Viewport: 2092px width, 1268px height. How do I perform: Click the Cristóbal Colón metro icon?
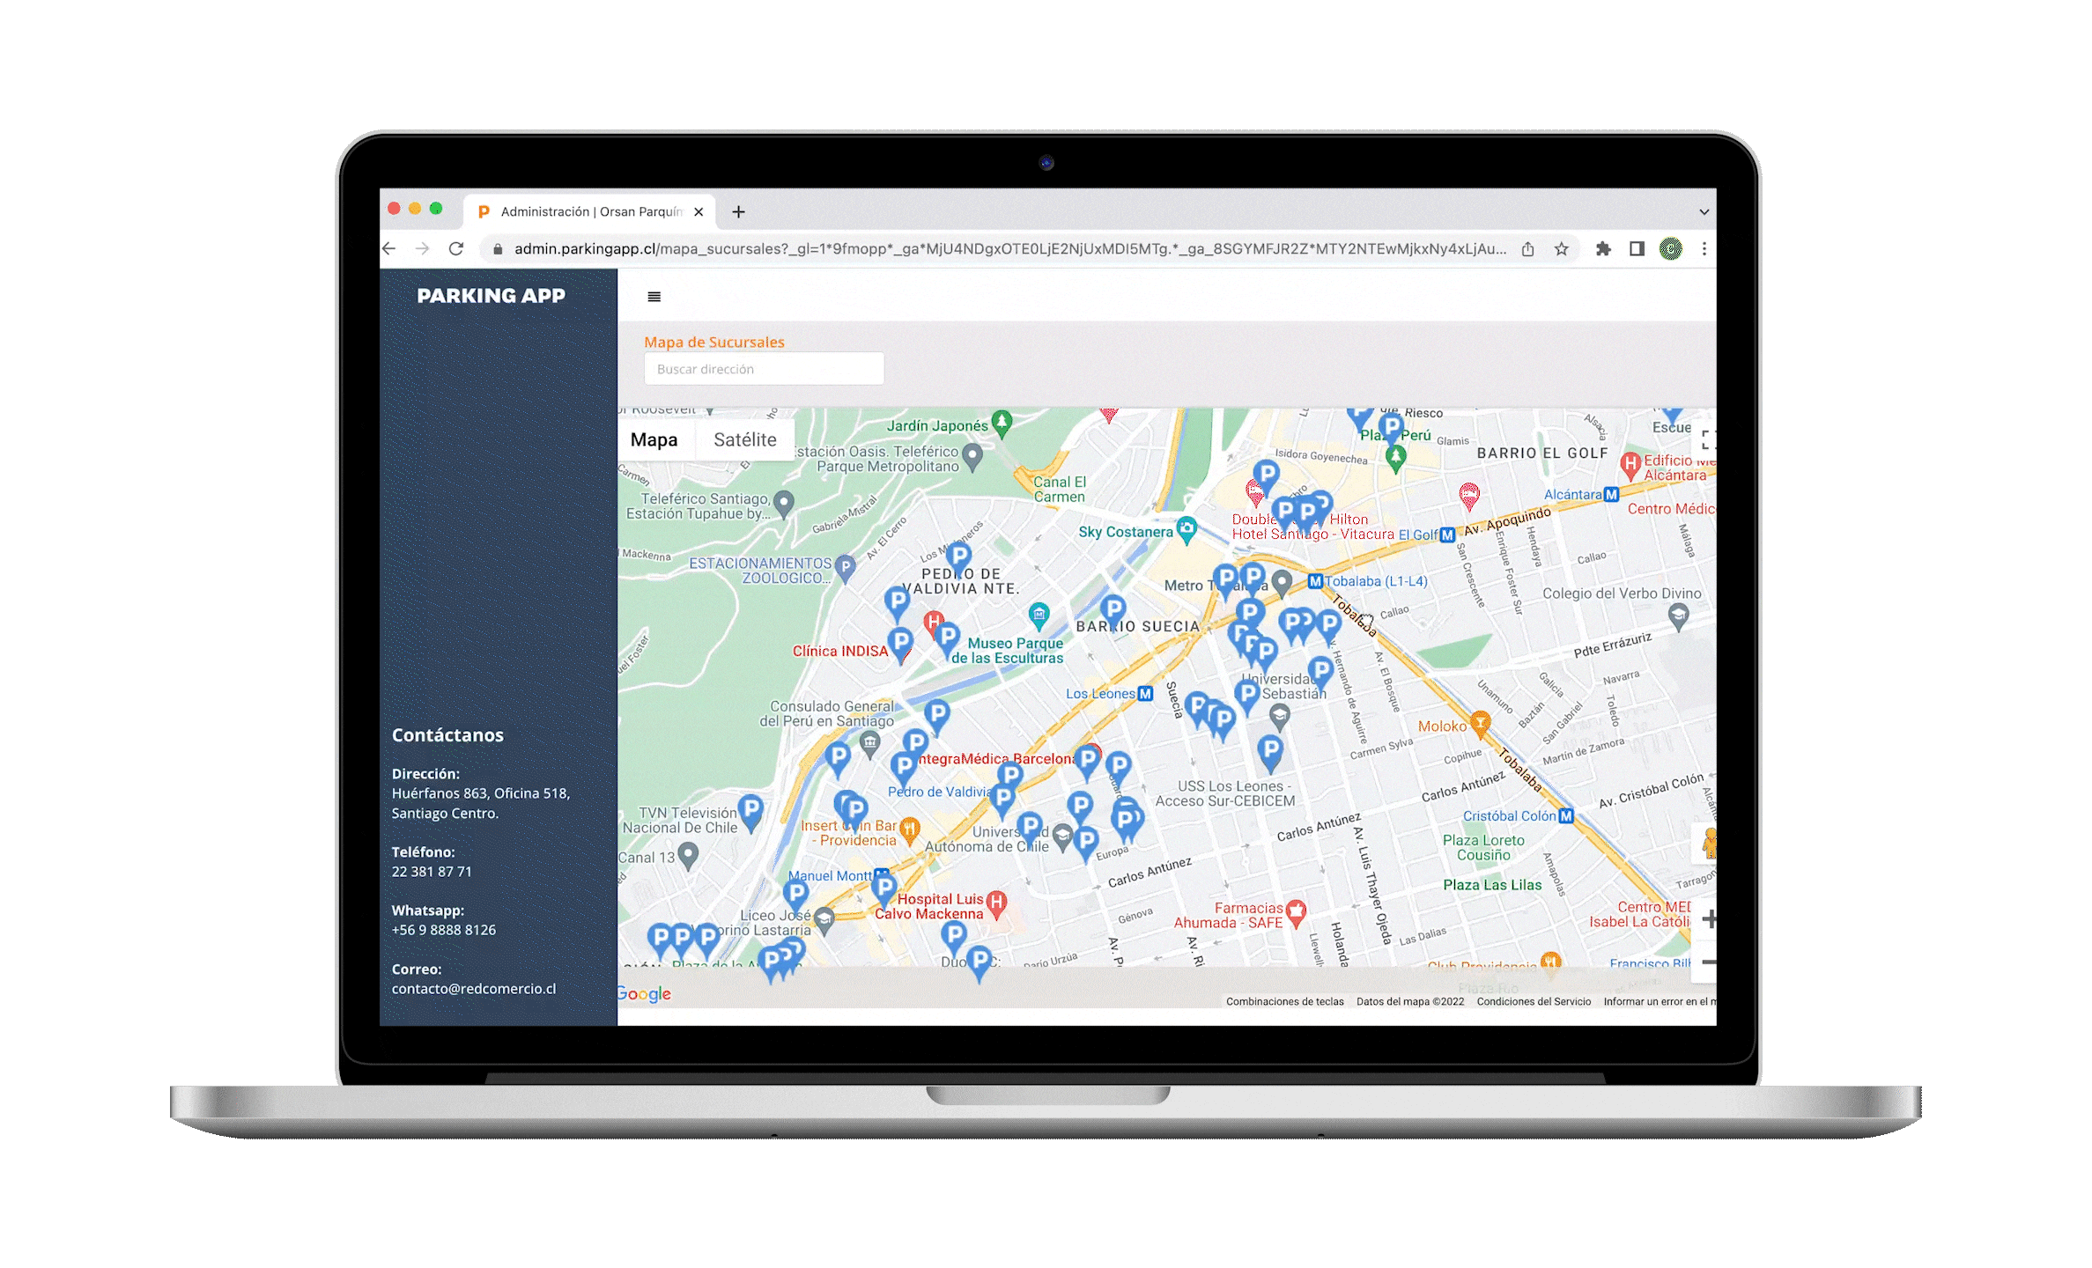(x=1565, y=816)
